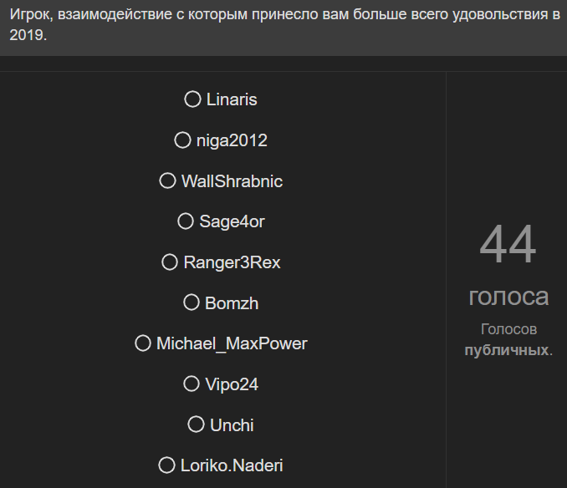Click the Linaris name label
Viewport: 567px width, 488px height.
(232, 99)
